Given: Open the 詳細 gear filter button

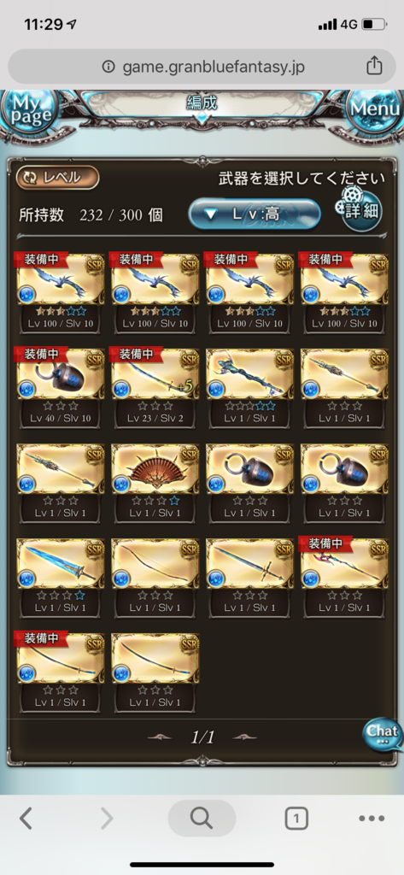Looking at the screenshot, I should coord(360,209).
